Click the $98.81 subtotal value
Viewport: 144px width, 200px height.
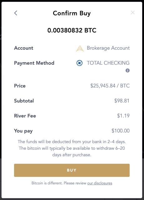[122, 101]
